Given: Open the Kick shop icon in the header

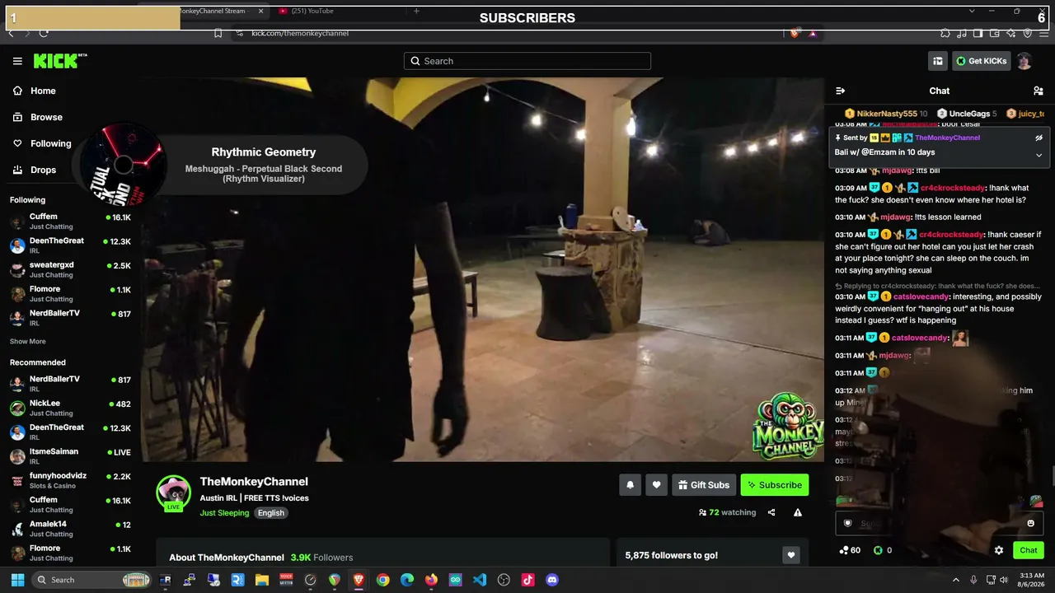Looking at the screenshot, I should pyautogui.click(x=938, y=61).
